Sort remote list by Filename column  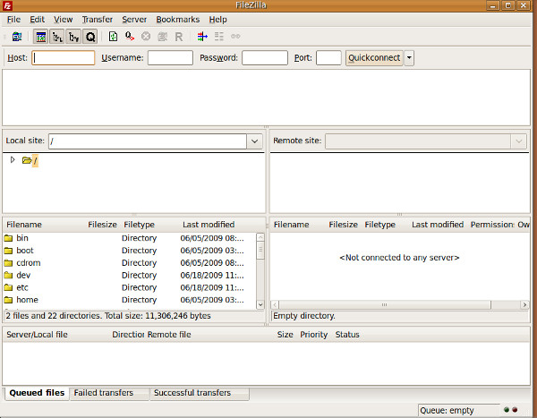tap(291, 225)
